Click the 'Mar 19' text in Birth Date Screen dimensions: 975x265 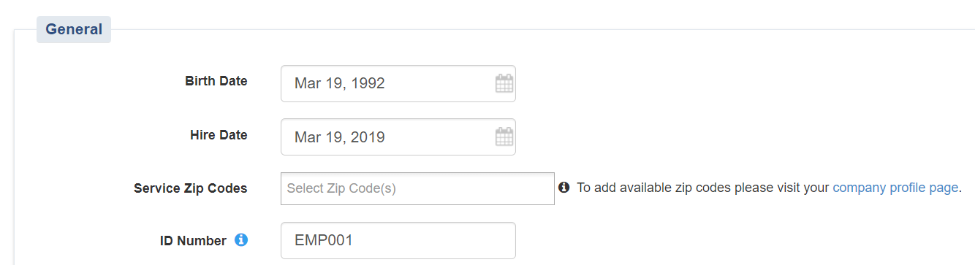coord(319,83)
